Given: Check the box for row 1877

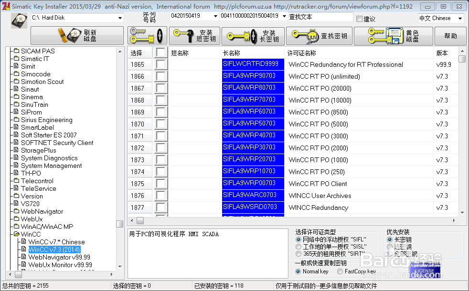Looking at the screenshot, I should (x=161, y=208).
